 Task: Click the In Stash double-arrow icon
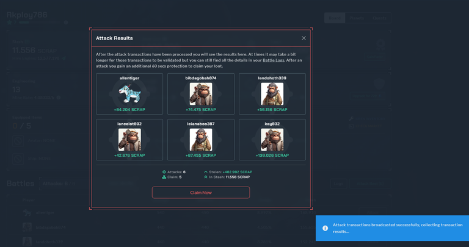206,177
